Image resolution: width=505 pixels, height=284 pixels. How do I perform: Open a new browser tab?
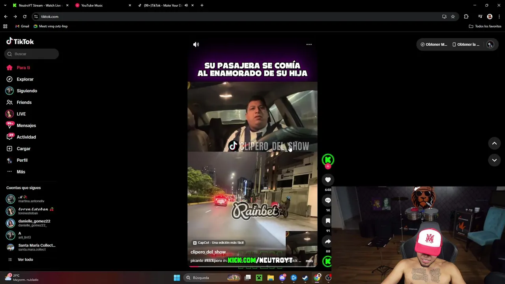coord(202,6)
